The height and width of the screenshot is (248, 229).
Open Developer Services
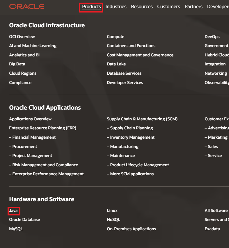coord(125,83)
